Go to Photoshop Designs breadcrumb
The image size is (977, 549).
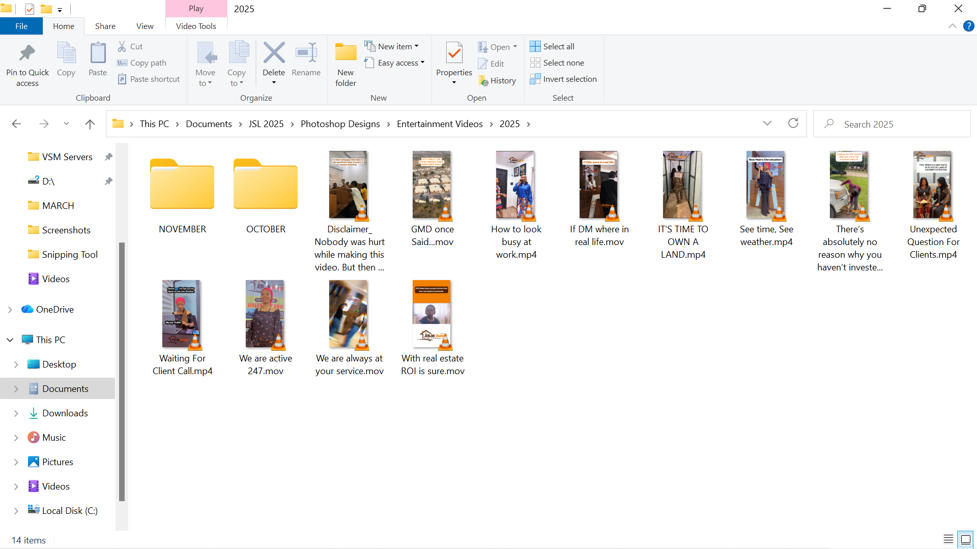pyautogui.click(x=340, y=124)
